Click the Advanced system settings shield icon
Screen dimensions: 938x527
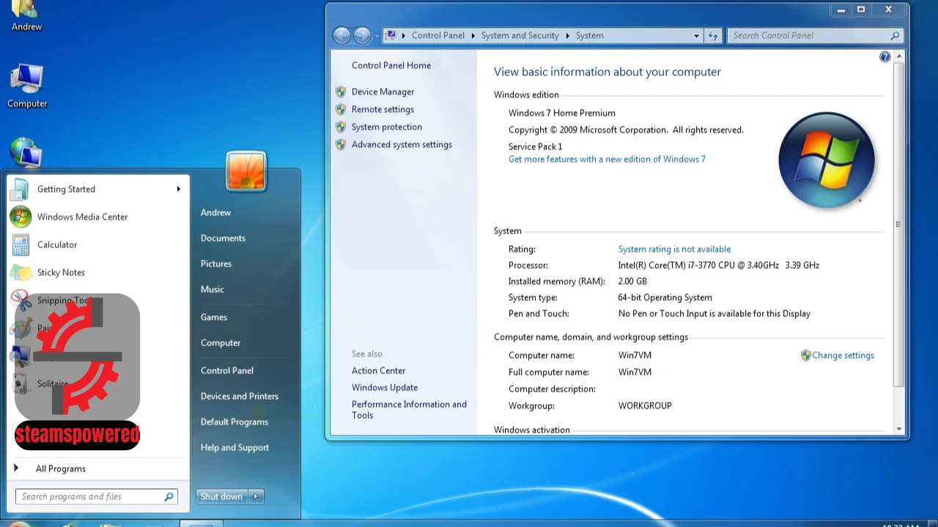[x=341, y=144]
